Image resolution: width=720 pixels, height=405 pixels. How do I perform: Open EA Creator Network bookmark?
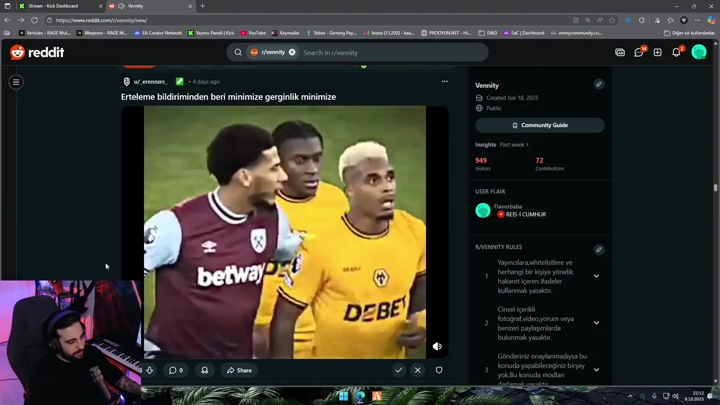pyautogui.click(x=158, y=33)
